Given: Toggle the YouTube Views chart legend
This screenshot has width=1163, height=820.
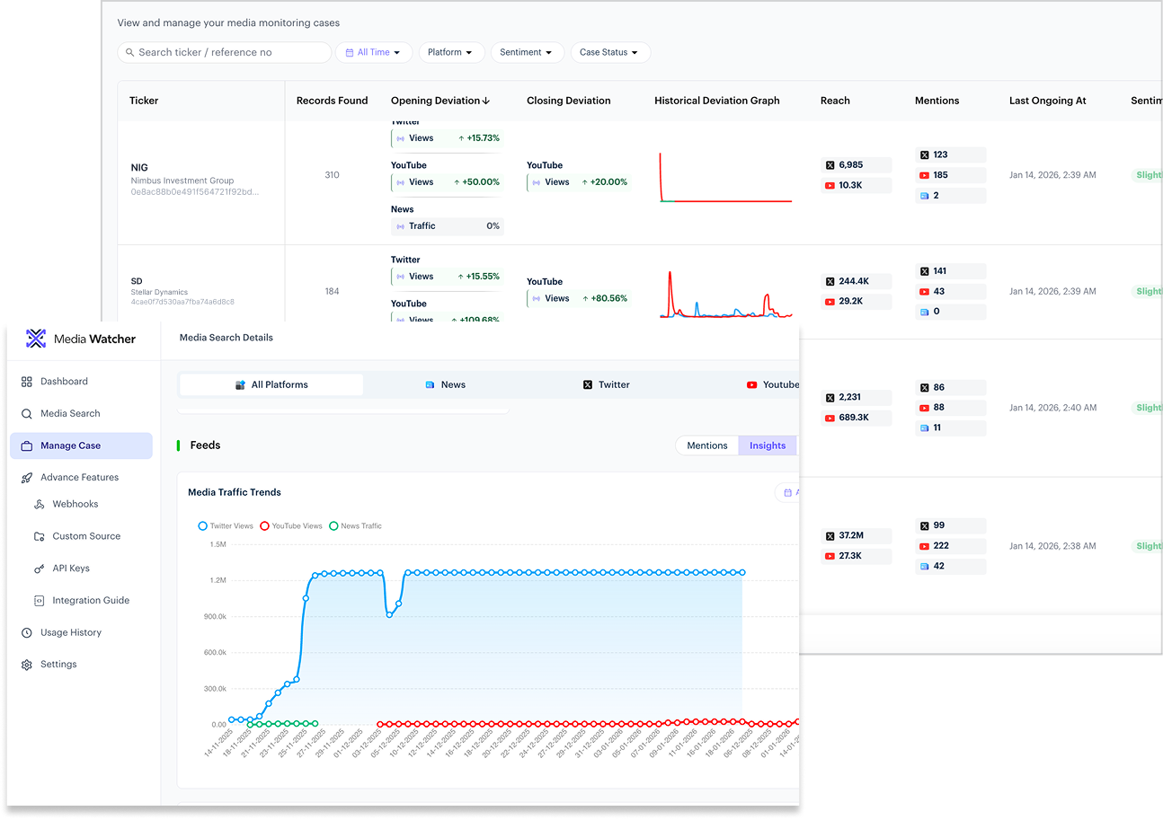Looking at the screenshot, I should [x=290, y=526].
